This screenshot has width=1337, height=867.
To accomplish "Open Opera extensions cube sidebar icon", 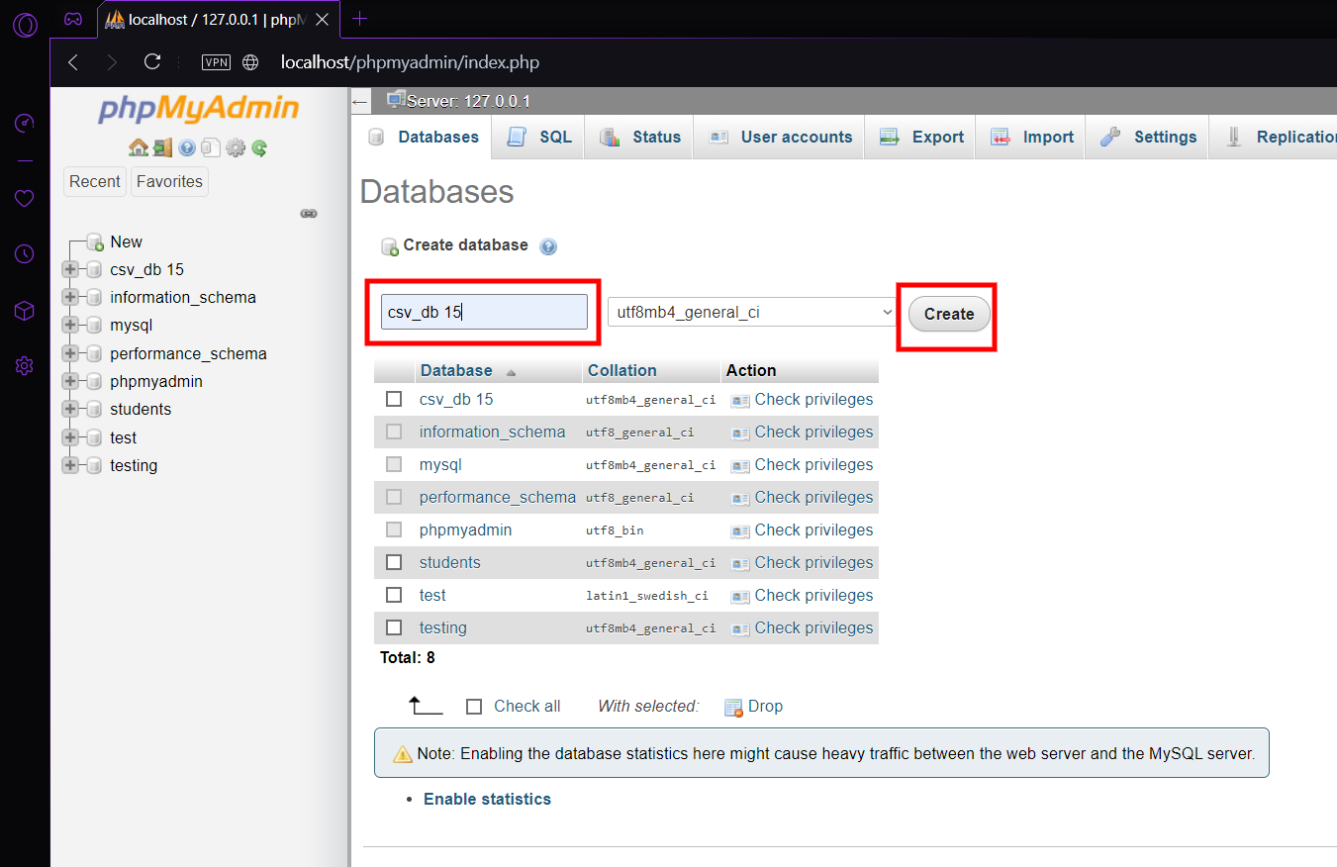I will click(25, 311).
